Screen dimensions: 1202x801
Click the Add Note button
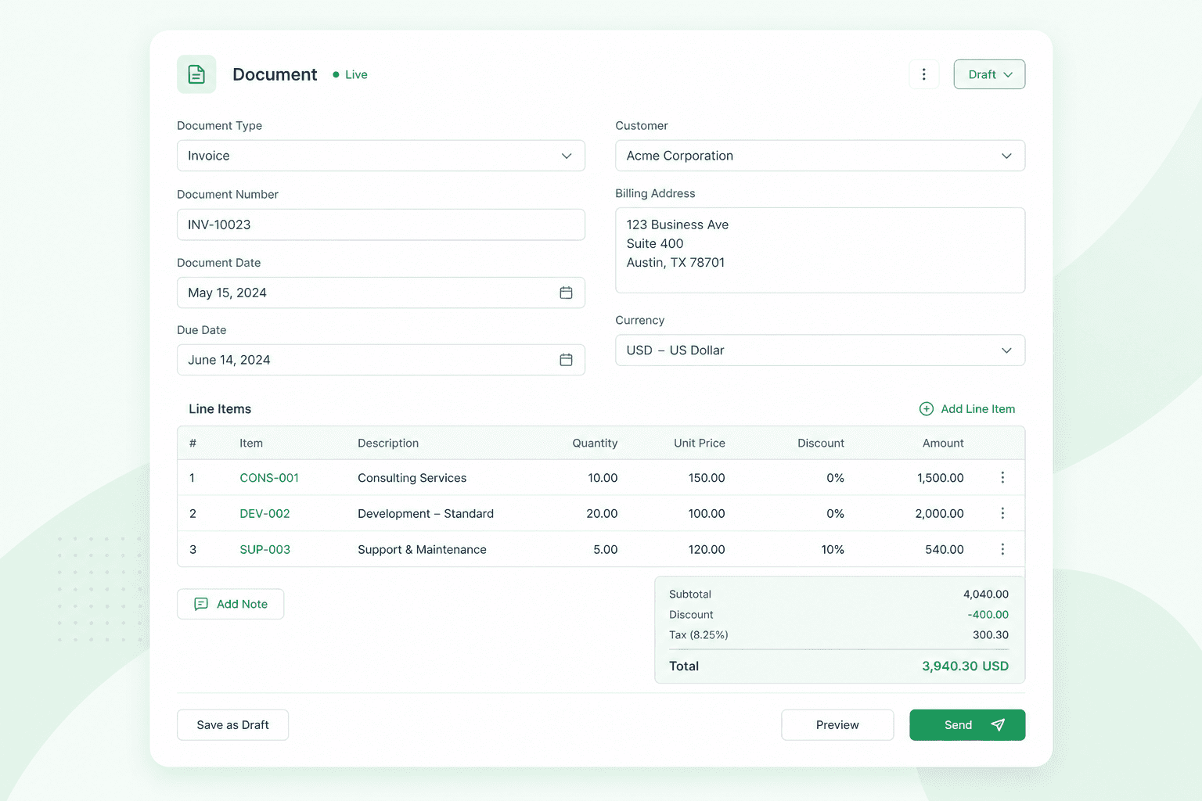[x=230, y=604]
